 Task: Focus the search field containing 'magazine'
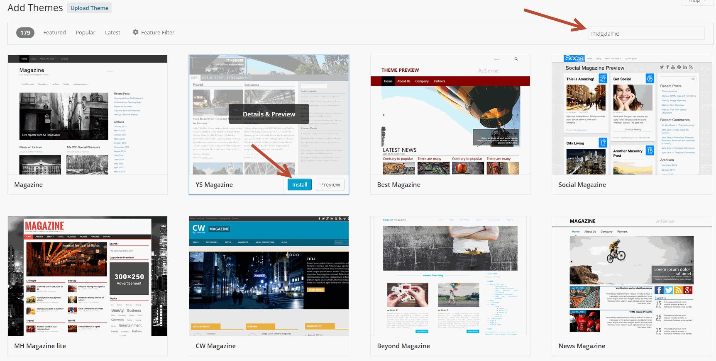point(646,33)
